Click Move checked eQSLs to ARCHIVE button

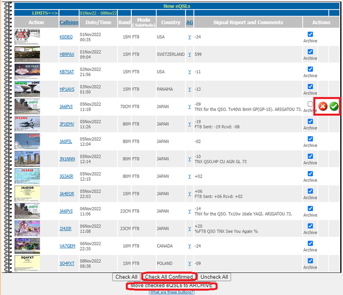click(171, 285)
